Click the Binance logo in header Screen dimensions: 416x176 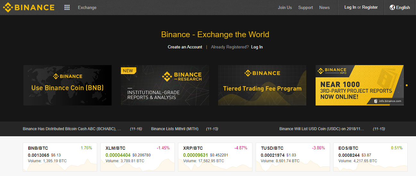tap(29, 7)
